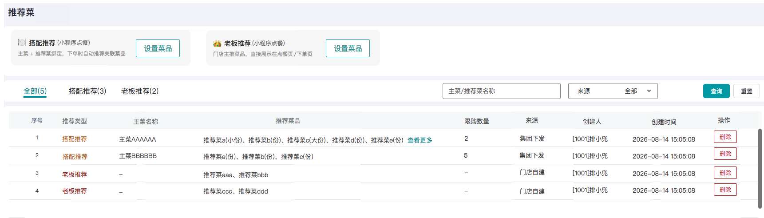This screenshot has height=218, width=764.
Task: Click the 创建时间 column header
Action: pyautogui.click(x=664, y=122)
